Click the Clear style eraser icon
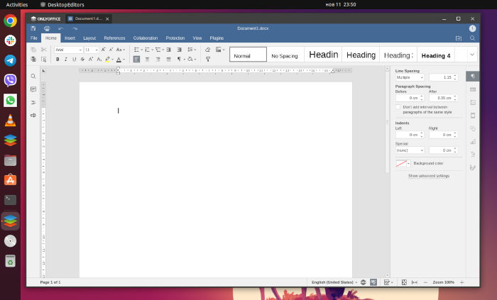 [207, 50]
